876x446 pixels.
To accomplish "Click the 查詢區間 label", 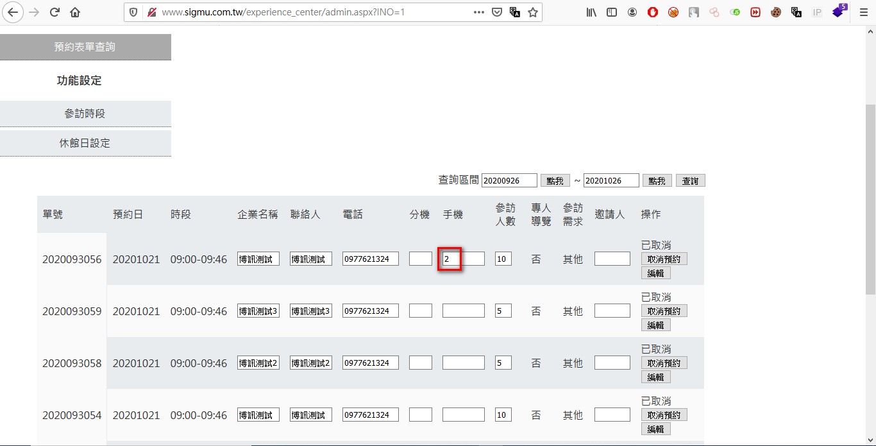I will pos(459,180).
